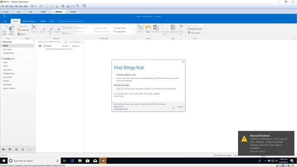The height and width of the screenshot is (167, 297).
Task: Open more navigation options ellipsis
Action: 29,149
